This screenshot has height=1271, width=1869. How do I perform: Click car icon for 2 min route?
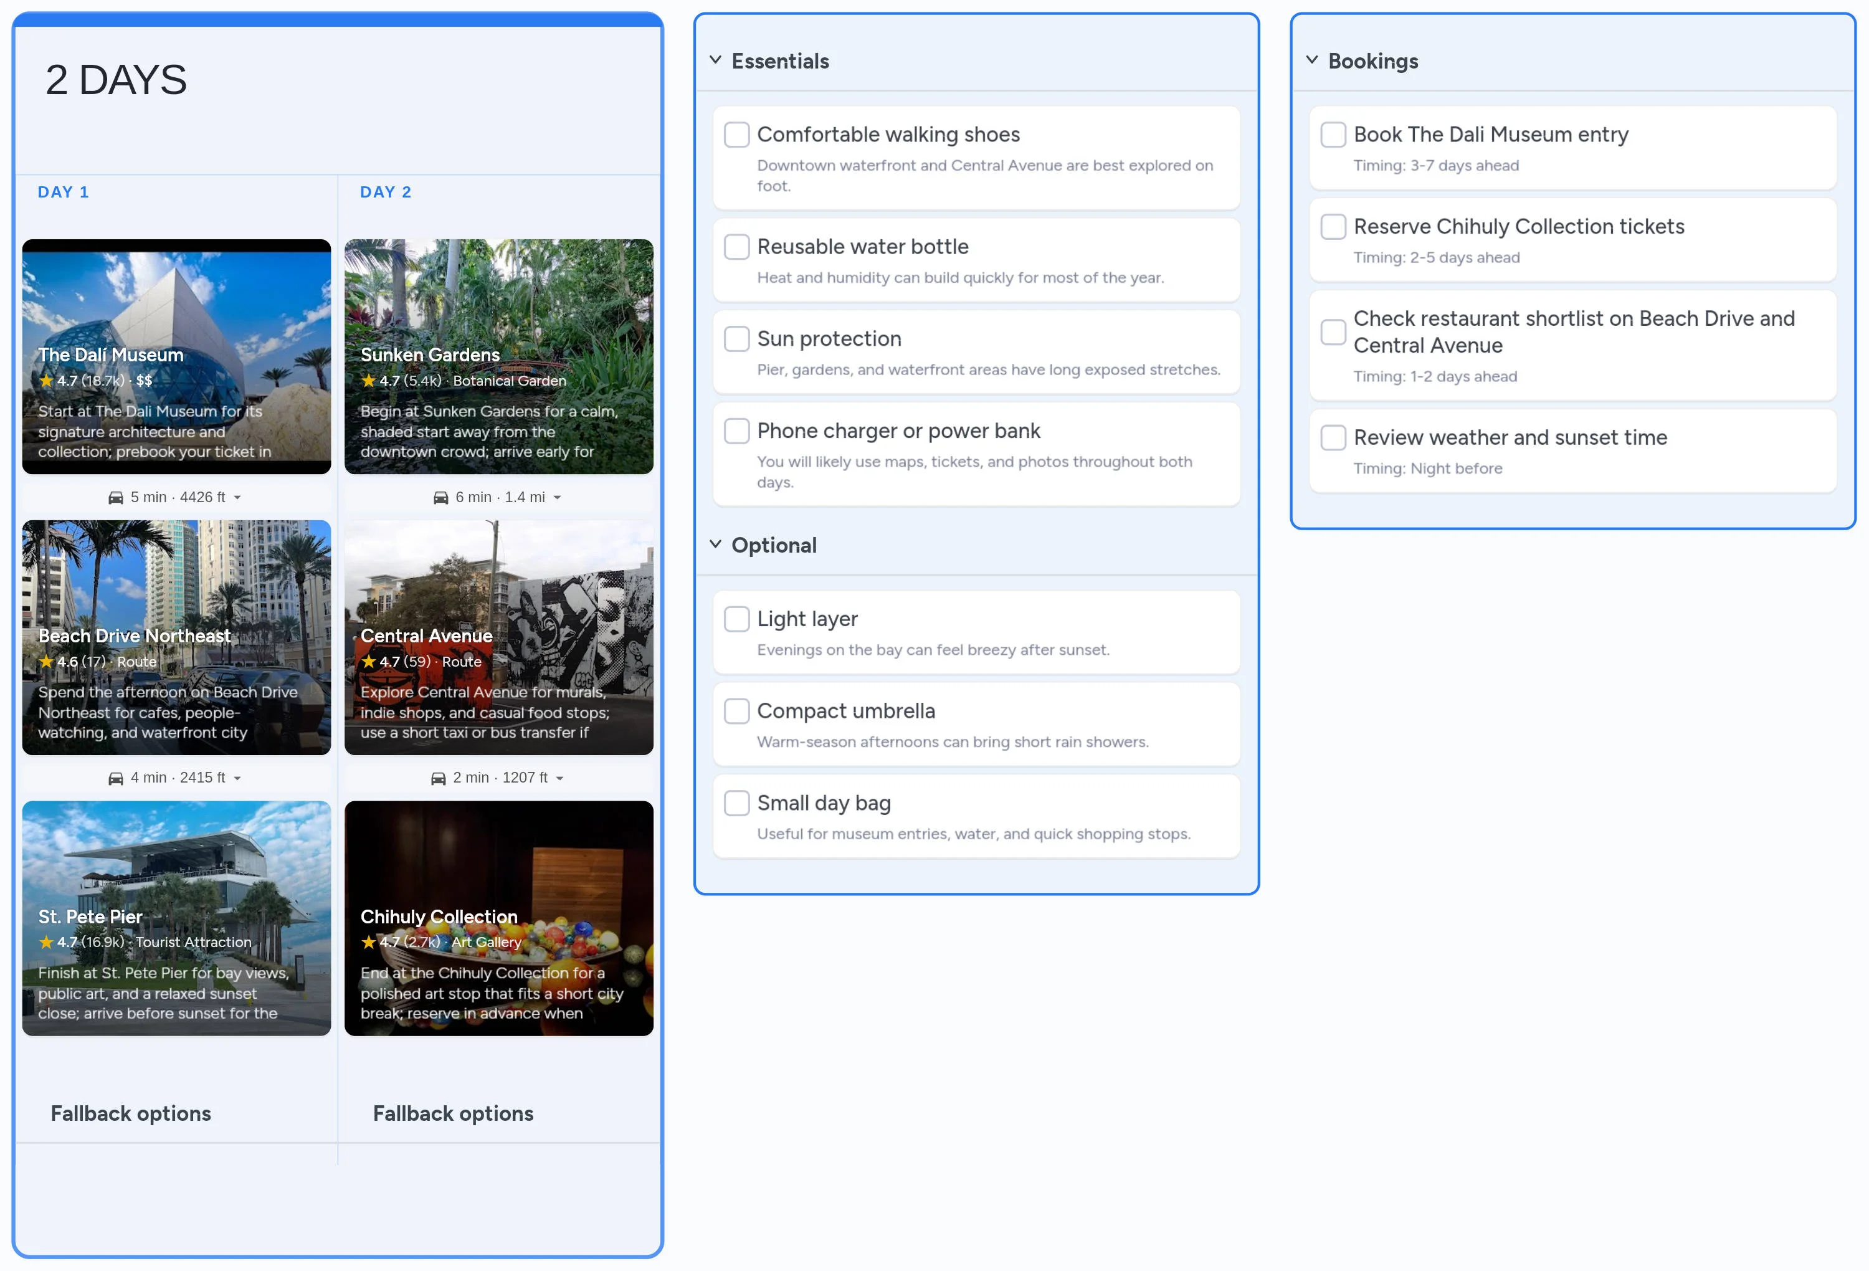point(439,779)
